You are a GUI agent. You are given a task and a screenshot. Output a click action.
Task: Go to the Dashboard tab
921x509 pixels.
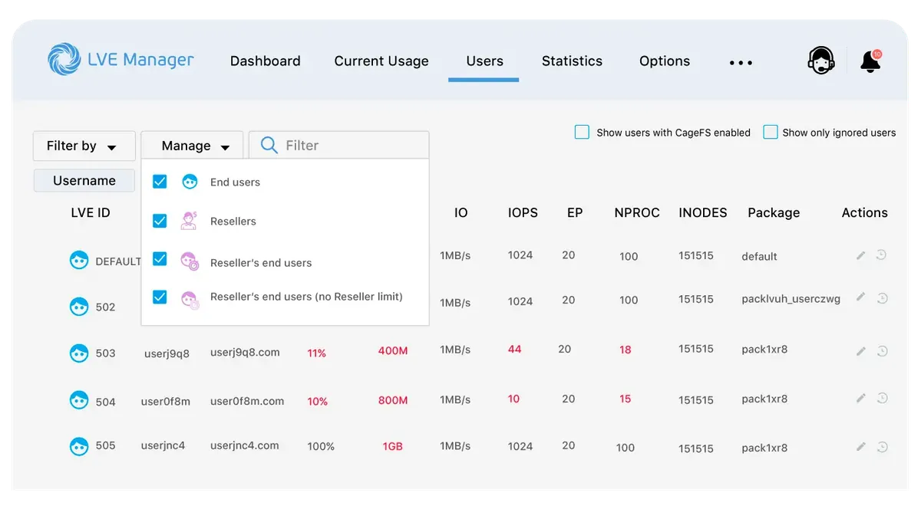(266, 61)
